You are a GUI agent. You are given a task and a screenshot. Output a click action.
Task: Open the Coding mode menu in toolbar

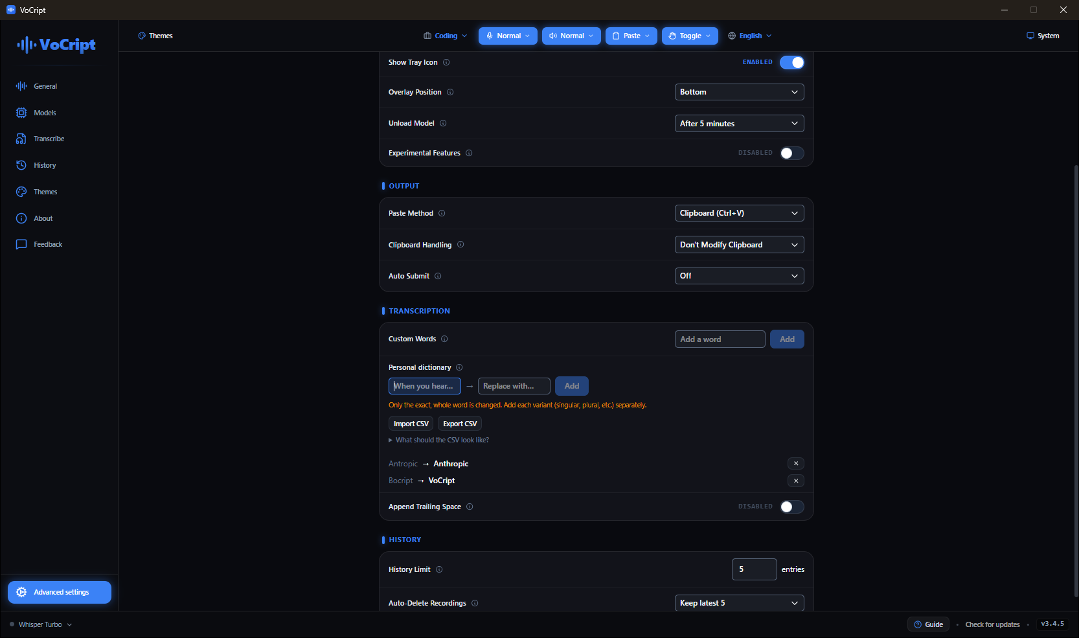pyautogui.click(x=445, y=36)
